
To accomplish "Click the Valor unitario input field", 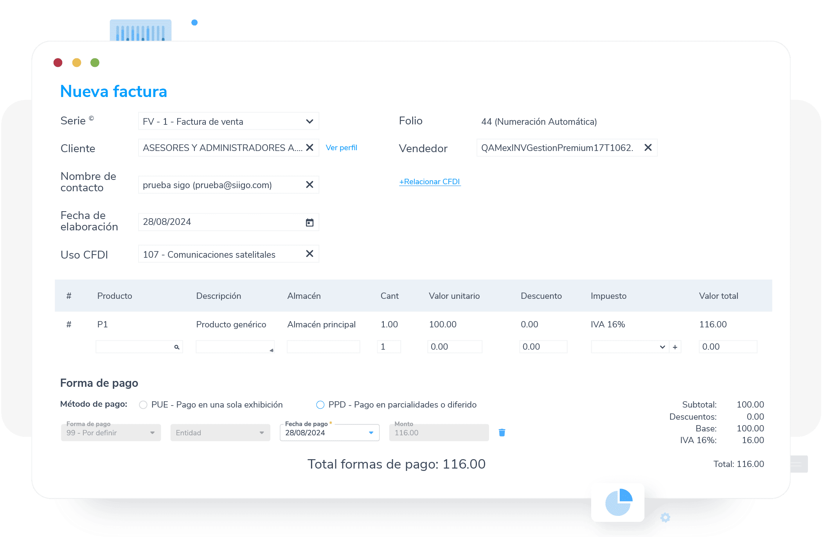I will click(454, 347).
